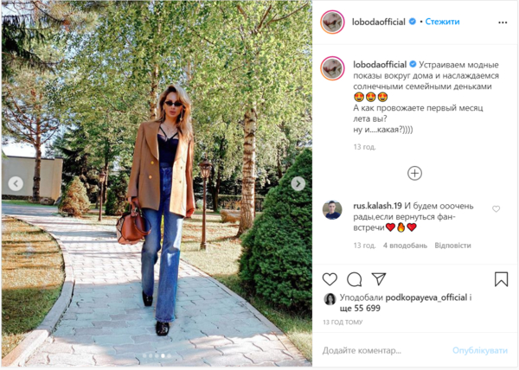The width and height of the screenshot is (519, 370).
Task: Click the Стежити follow link
Action: (442, 22)
